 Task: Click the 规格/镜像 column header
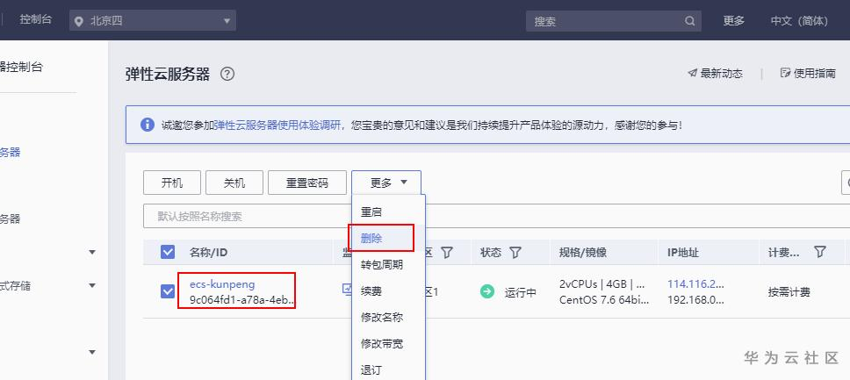click(x=583, y=252)
